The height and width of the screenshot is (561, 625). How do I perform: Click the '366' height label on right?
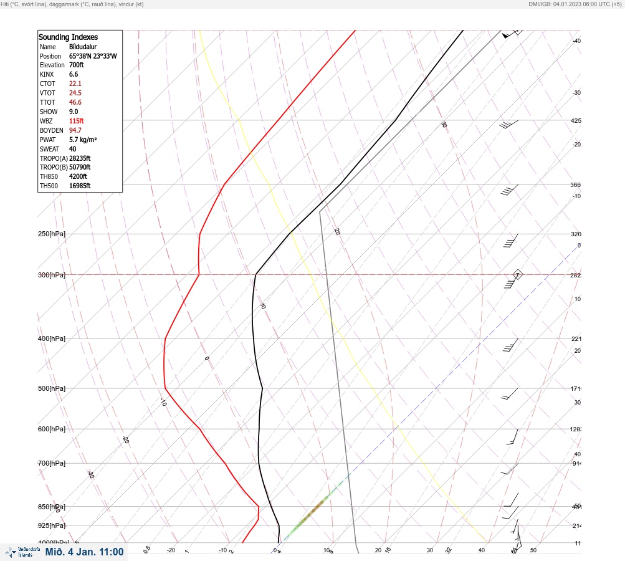pos(576,185)
